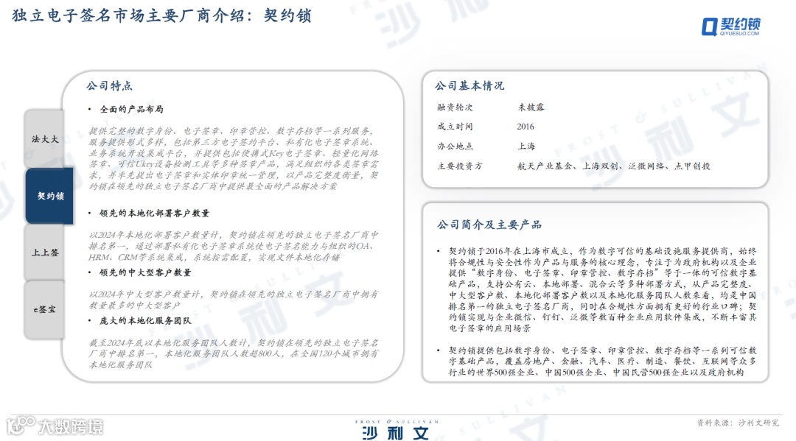This screenshot has height=441, width=796.
Task: Select the 契约锁 side tab
Action: coord(50,196)
